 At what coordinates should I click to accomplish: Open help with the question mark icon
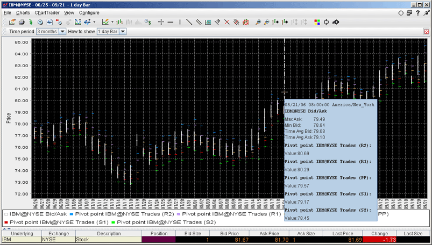pyautogui.click(x=418, y=13)
